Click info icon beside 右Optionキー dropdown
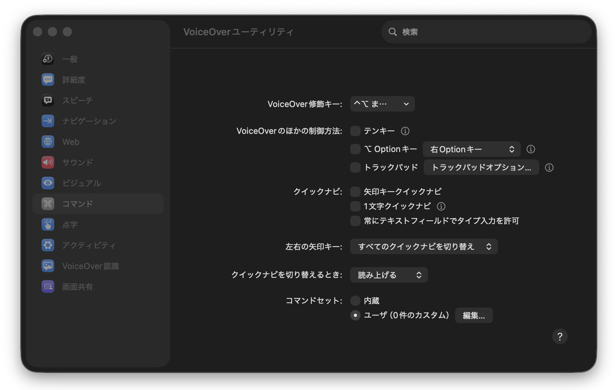This screenshot has height=390, width=615. pyautogui.click(x=531, y=149)
